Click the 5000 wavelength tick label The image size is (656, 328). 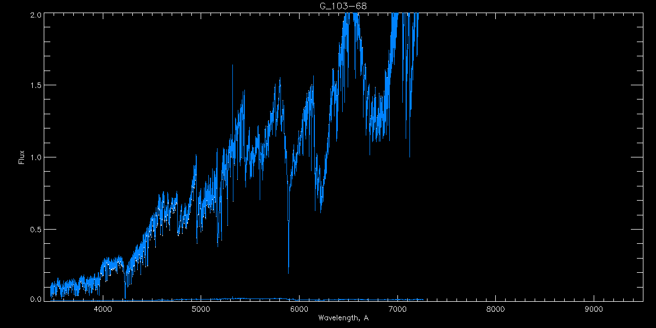201,309
